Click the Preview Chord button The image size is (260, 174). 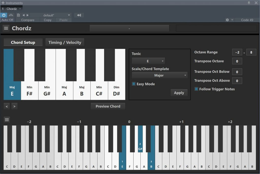pyautogui.click(x=108, y=106)
